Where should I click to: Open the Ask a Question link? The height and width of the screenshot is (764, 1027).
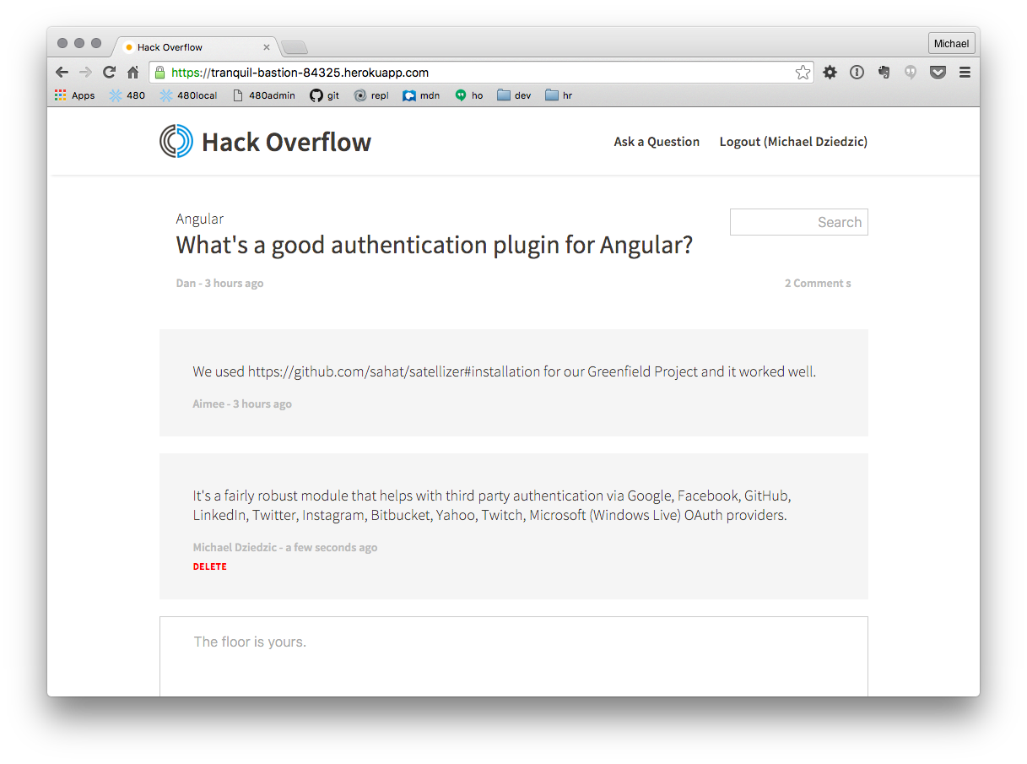pyautogui.click(x=657, y=142)
